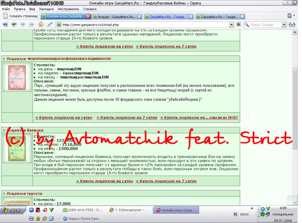Click the 'Лицензия боевика' section heading
Viewport: 302px width, 223px height.
(25, 130)
